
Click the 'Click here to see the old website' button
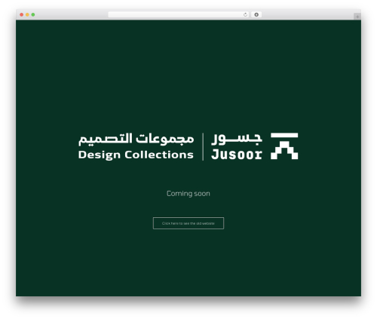[188, 223]
